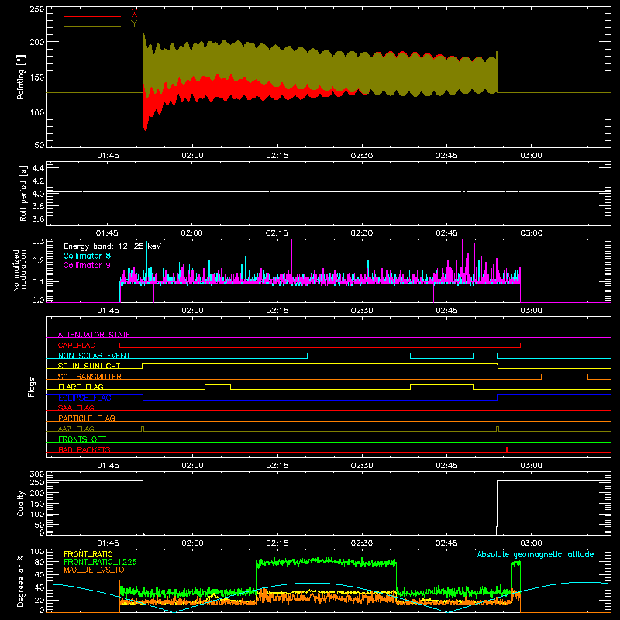Click the SAA_FLAG label

(76, 408)
